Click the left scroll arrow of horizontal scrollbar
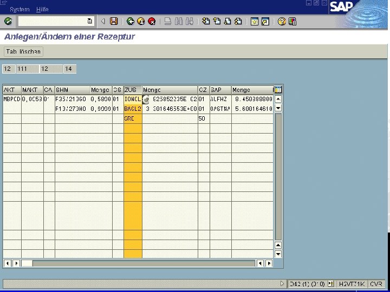Image resolution: width=390 pixels, height=292 pixels. click(8, 263)
